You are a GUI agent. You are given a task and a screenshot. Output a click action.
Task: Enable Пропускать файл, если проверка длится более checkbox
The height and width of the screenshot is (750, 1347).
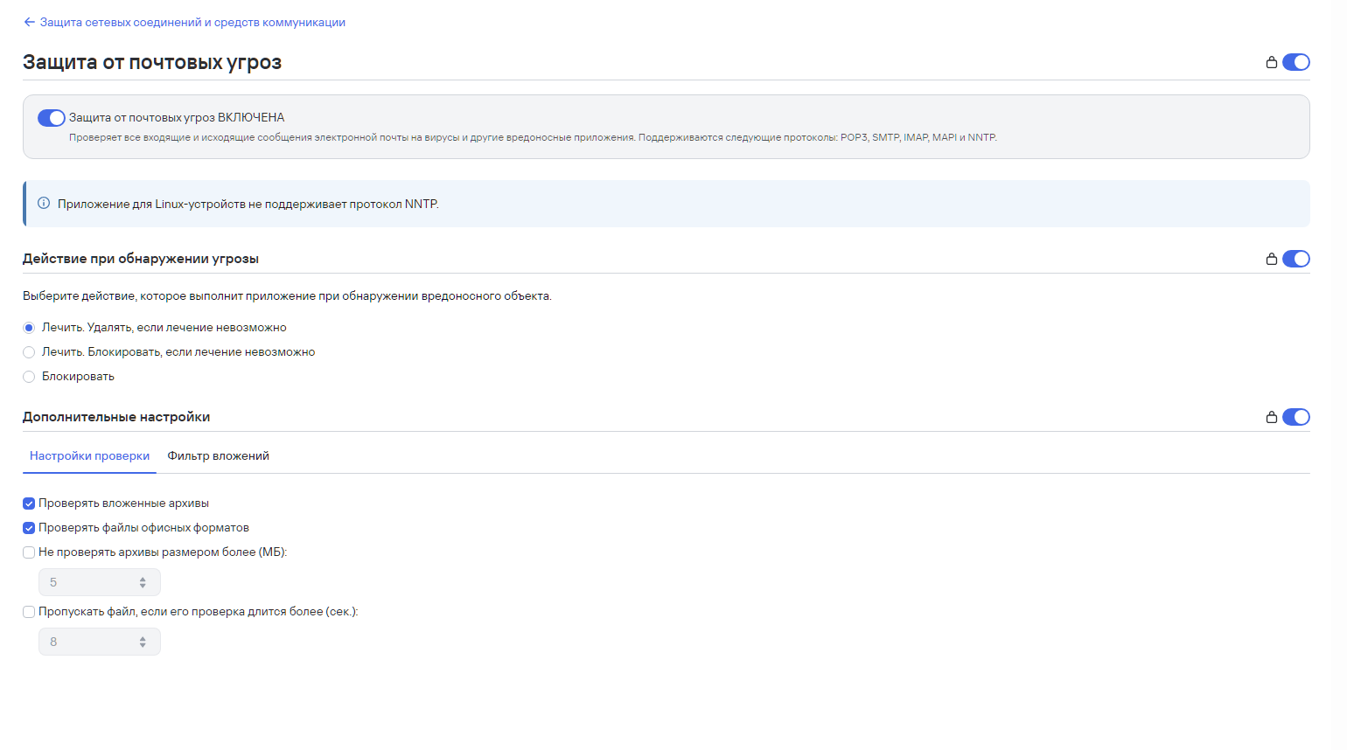[29, 612]
